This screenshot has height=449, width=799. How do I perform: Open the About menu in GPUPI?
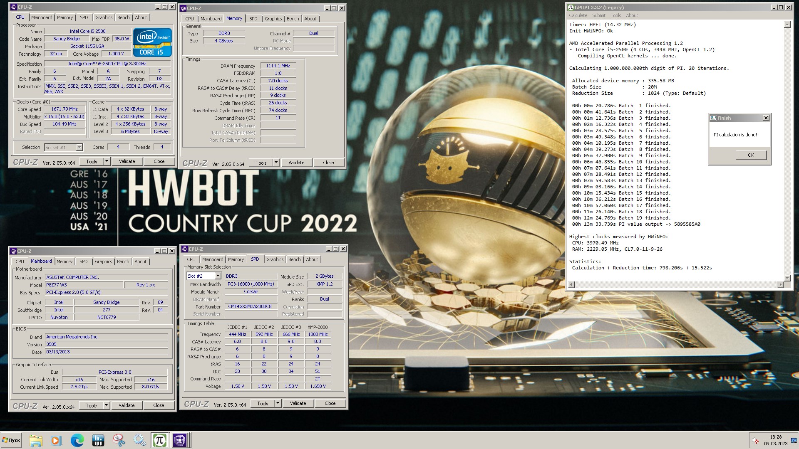pos(632,15)
